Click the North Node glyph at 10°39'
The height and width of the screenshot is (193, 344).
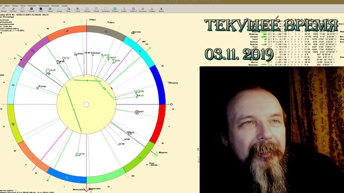[x=77, y=154]
